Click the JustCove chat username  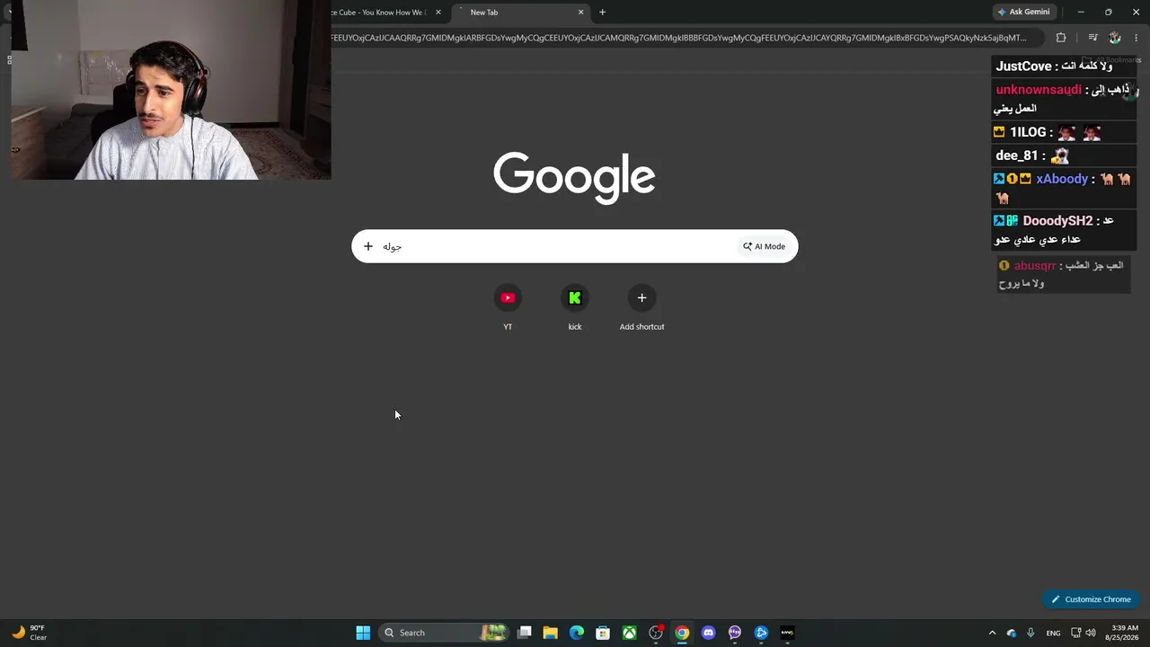tap(1023, 66)
